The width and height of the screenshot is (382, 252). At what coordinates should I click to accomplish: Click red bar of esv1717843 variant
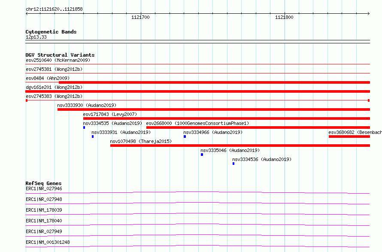(227, 118)
